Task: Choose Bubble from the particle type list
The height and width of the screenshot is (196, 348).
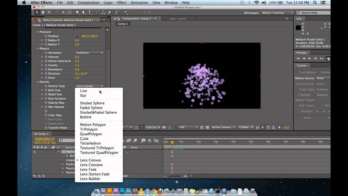Action: pyautogui.click(x=86, y=117)
